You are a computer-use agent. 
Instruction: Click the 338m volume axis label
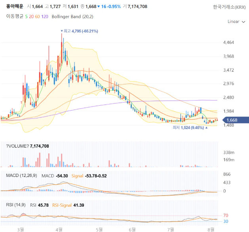[x=229, y=152]
